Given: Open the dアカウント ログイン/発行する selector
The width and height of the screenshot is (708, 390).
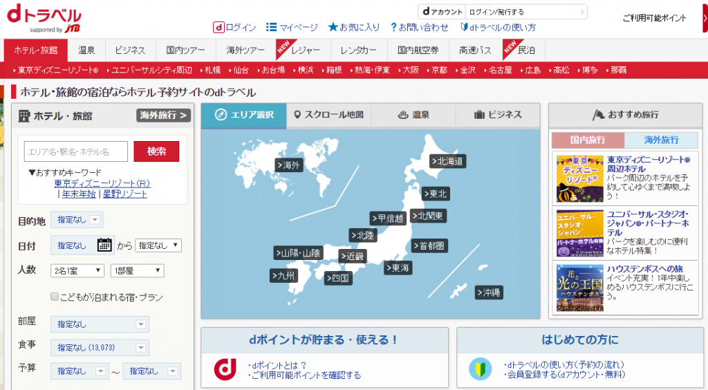Looking at the screenshot, I should pos(526,12).
